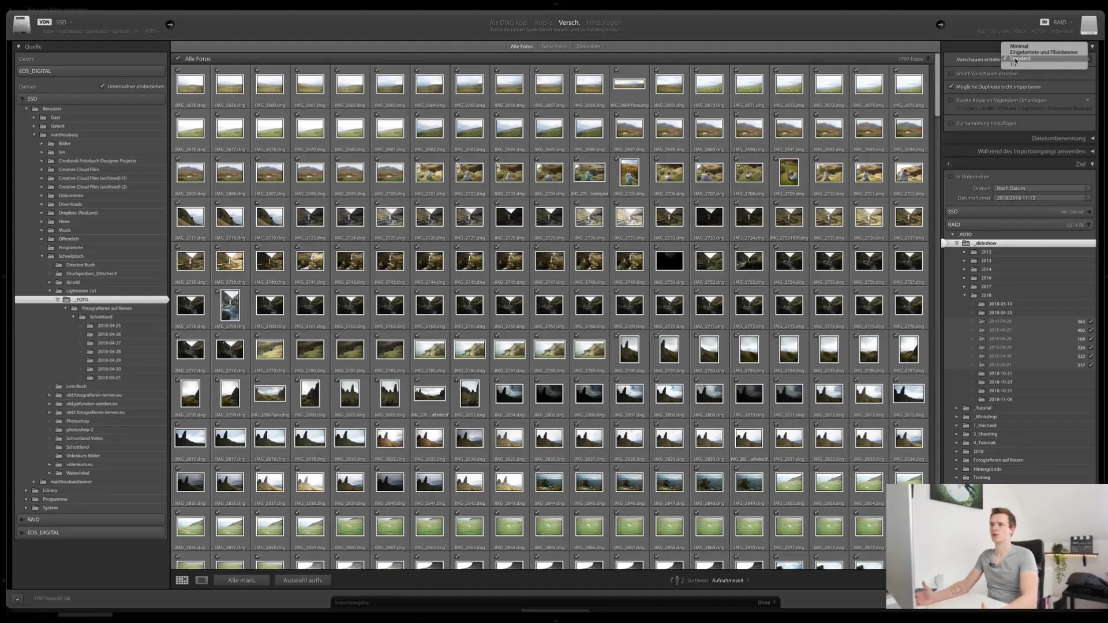Image resolution: width=1108 pixels, height=623 pixels.
Task: Click the _slideshow folder icon
Action: 966,243
